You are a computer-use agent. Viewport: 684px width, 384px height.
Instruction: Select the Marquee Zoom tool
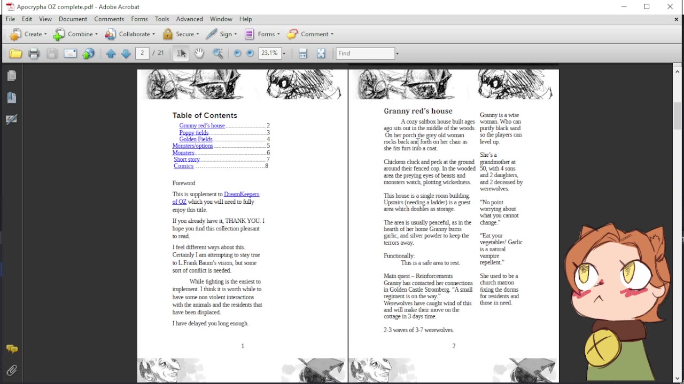[217, 53]
